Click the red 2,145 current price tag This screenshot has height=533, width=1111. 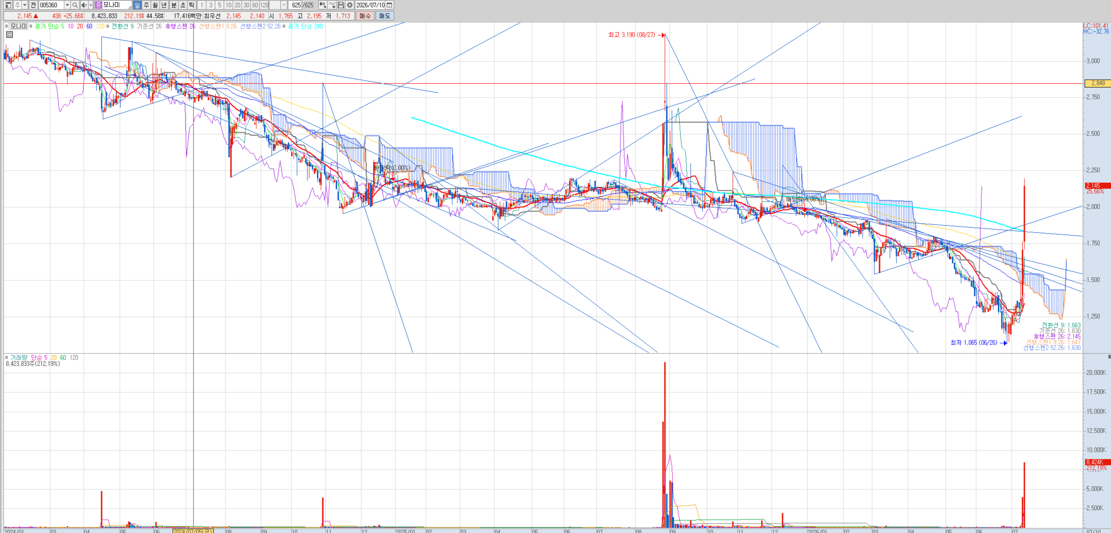(x=1098, y=186)
